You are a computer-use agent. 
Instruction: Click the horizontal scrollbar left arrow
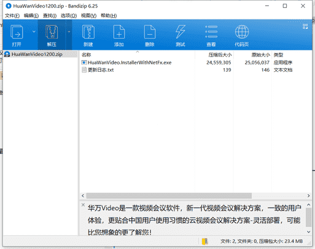(83, 196)
